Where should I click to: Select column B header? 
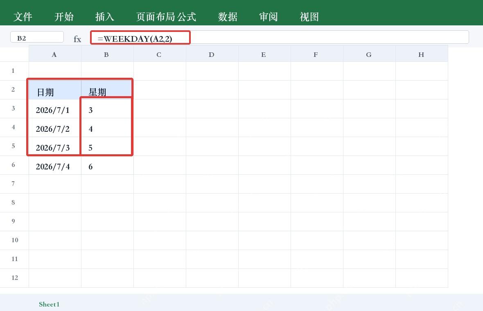pos(108,54)
